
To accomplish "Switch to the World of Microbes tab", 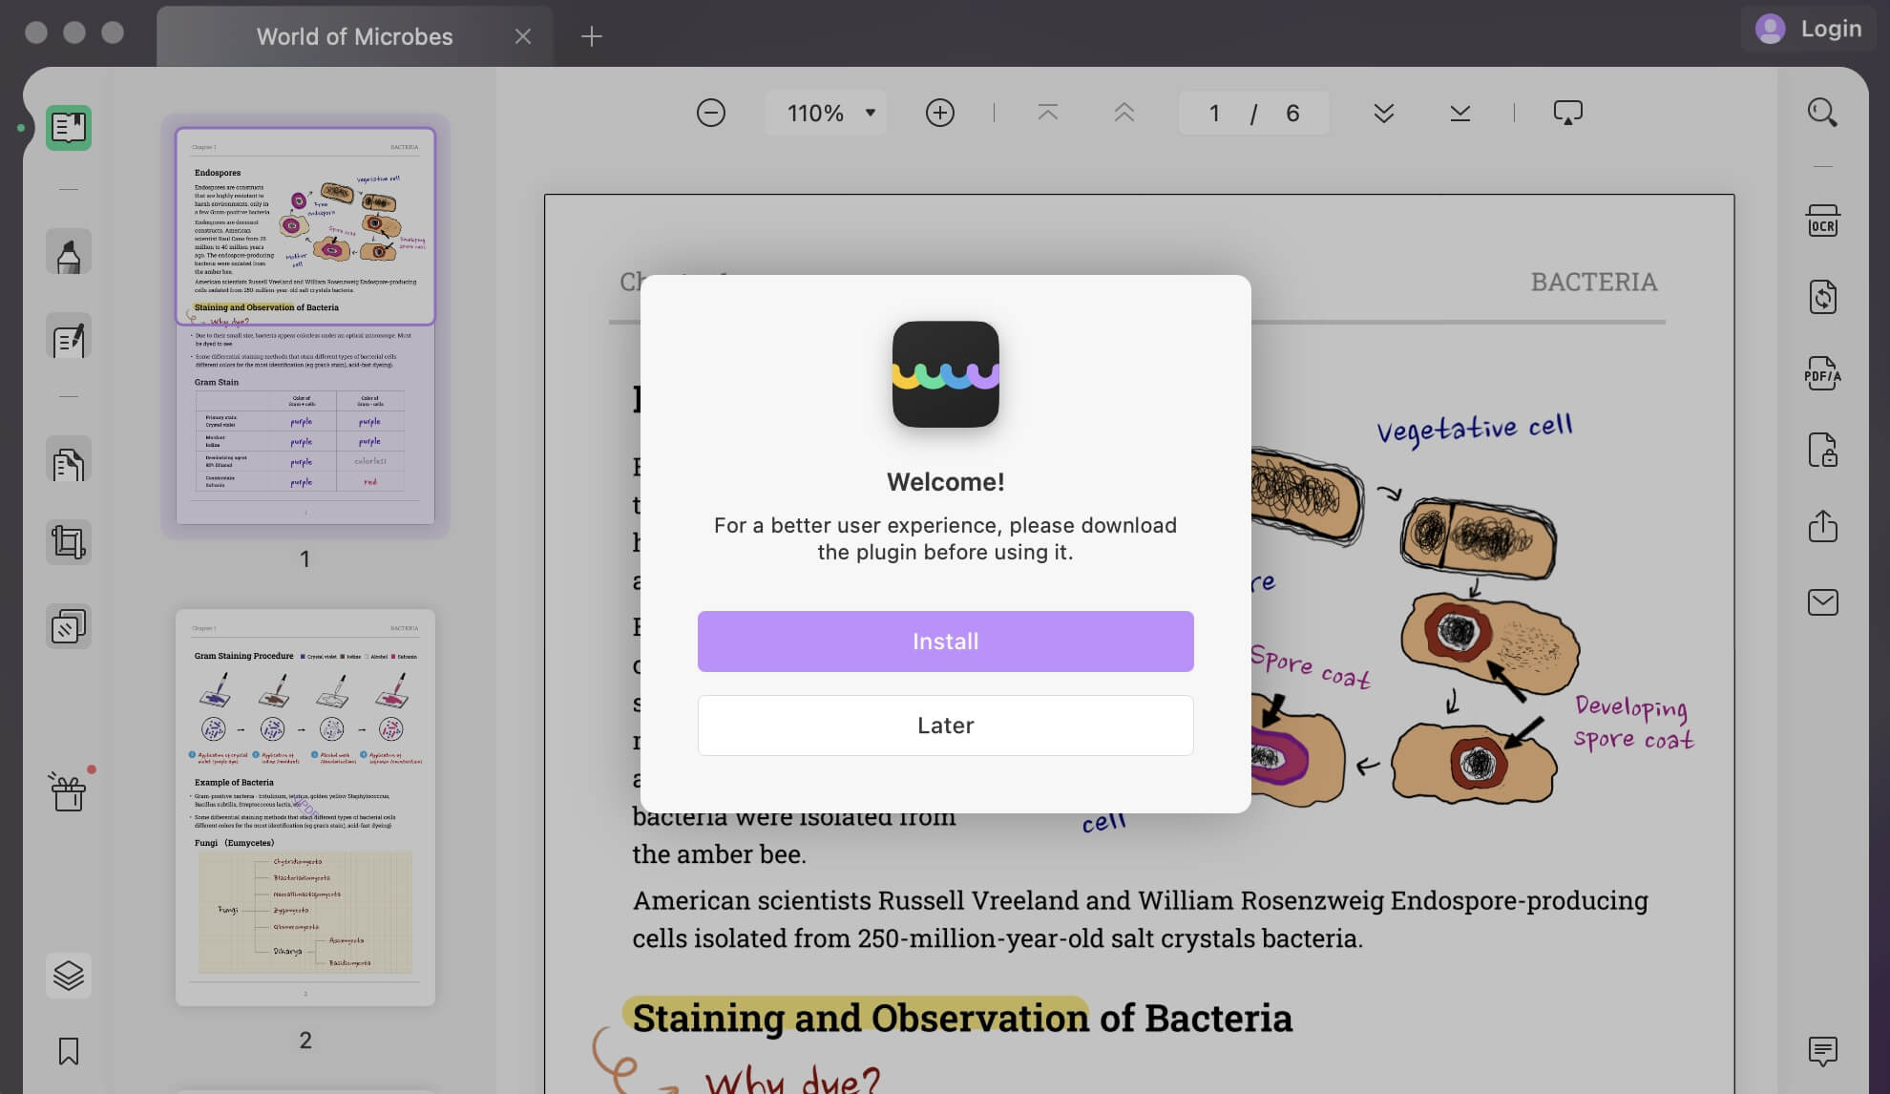I will pos(353,36).
